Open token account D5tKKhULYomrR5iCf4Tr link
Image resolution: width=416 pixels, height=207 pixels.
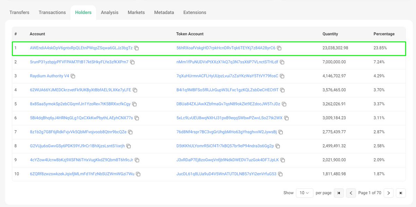(x=225, y=146)
